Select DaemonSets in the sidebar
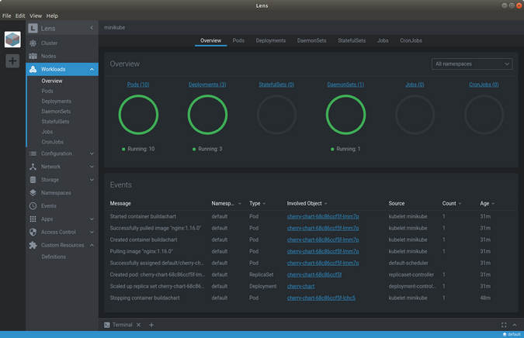Image resolution: width=524 pixels, height=338 pixels. click(x=56, y=112)
